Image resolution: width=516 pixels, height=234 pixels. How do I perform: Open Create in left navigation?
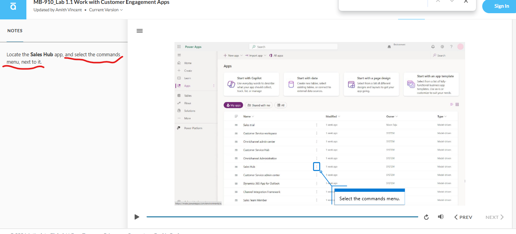[x=188, y=71]
